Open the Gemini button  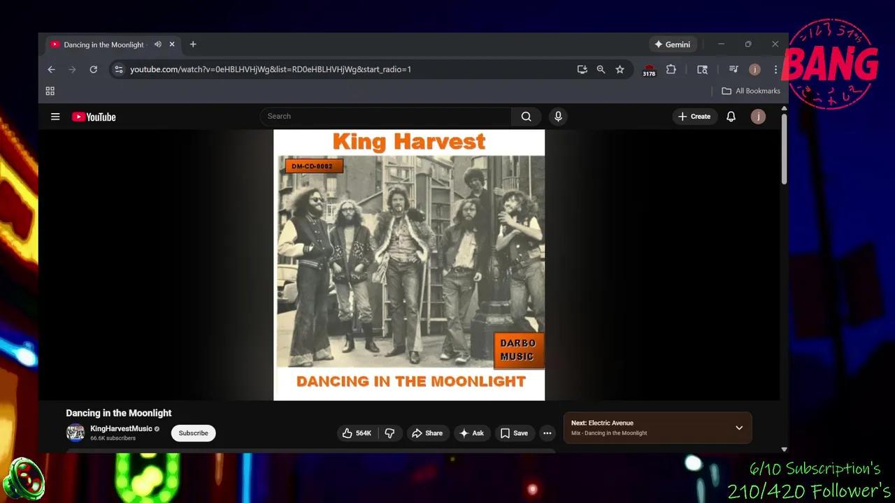pos(672,44)
